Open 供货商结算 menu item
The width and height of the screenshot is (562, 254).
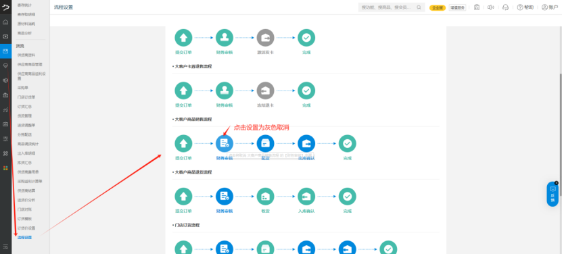26,190
